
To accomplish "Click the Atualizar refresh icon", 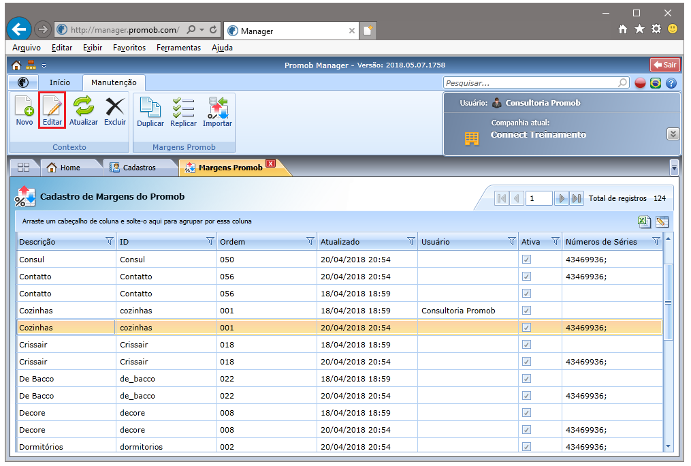I will 83,106.
